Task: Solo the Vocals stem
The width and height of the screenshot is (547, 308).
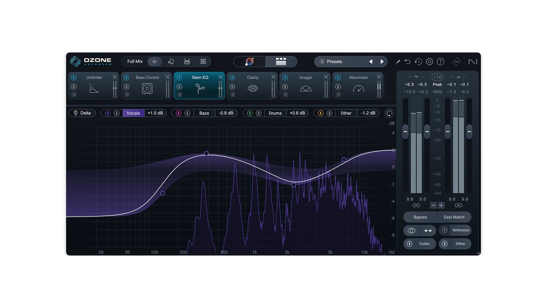Action: coord(117,113)
